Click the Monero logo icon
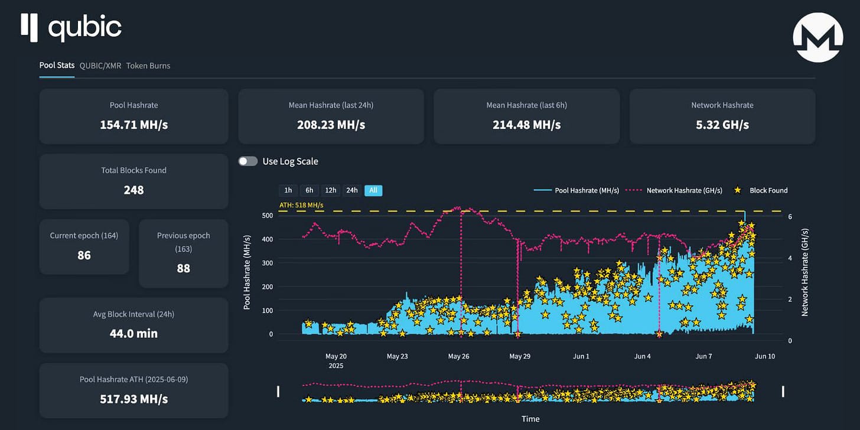 click(x=817, y=37)
